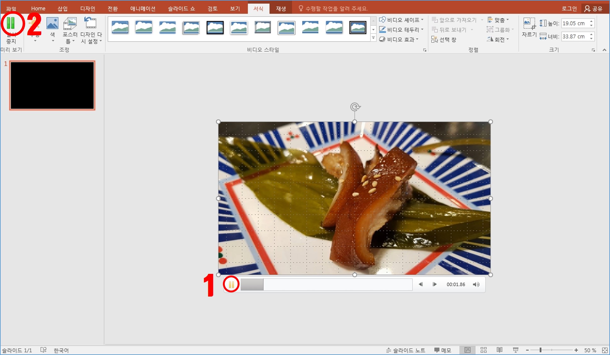Switch to Reading view in status bar
Screen dimensions: 610x355
[x=500, y=350]
